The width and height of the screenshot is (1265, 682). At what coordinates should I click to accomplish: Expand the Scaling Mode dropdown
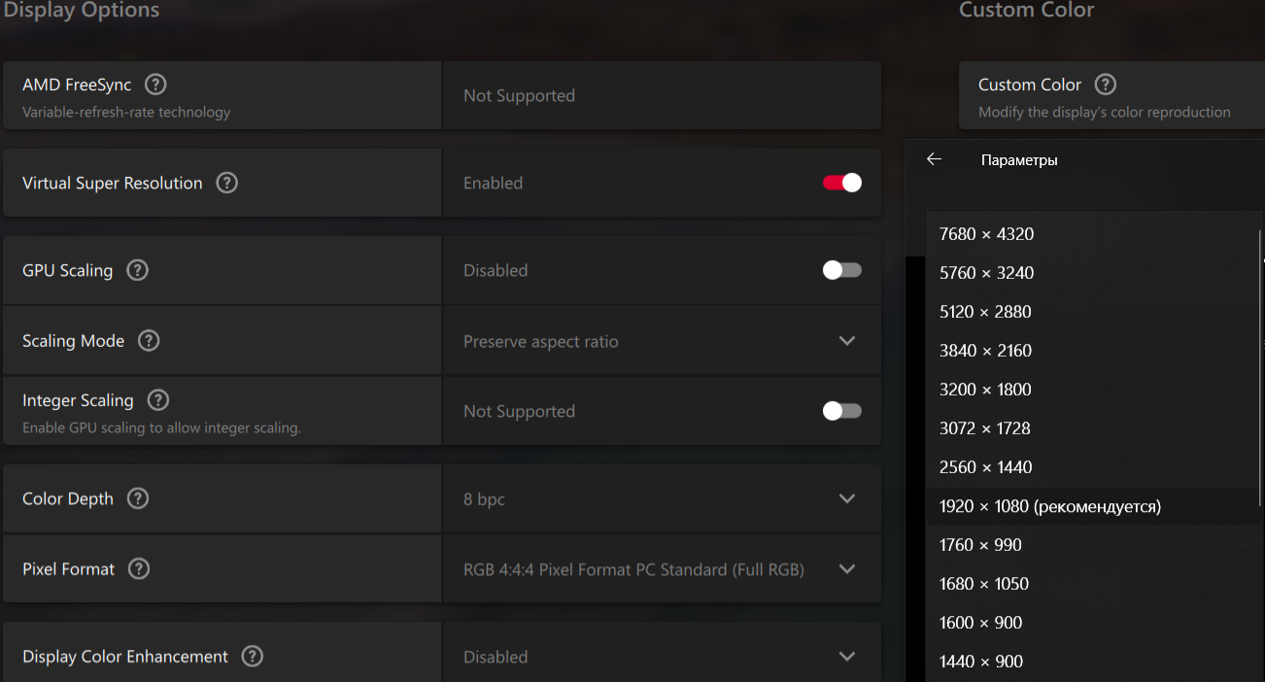[x=846, y=341]
